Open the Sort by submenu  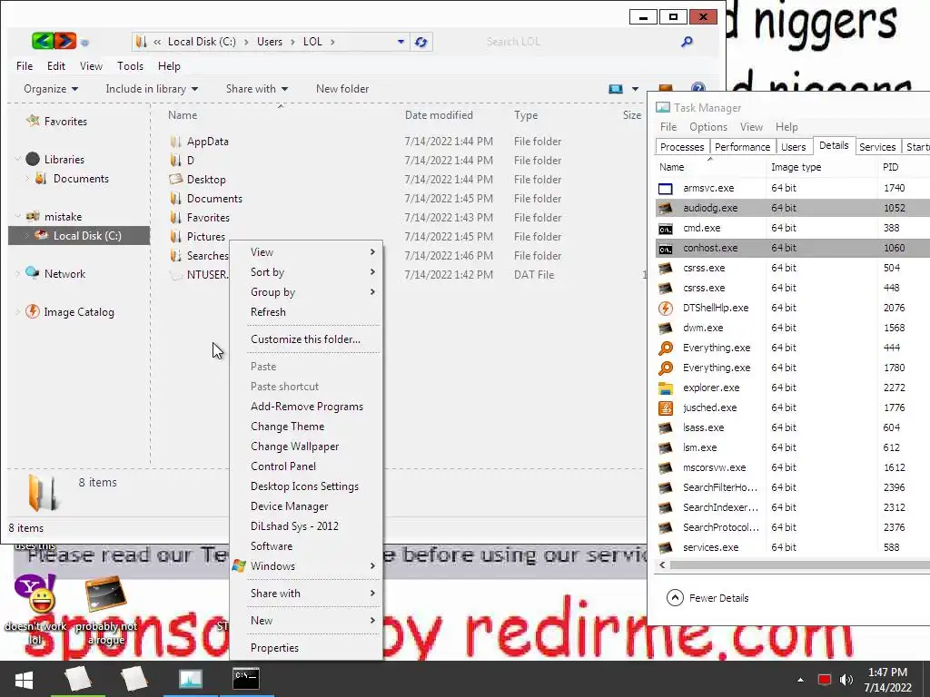(x=306, y=272)
